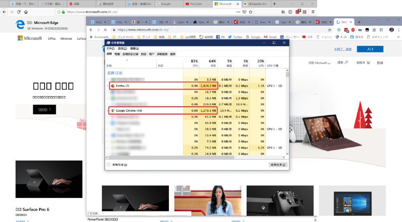Click Chrome address bar URL
This screenshot has height=222, width=402.
143,30
